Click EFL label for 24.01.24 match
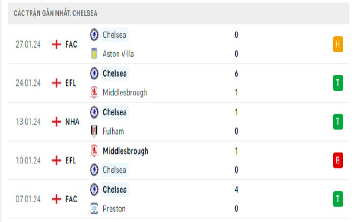The image size is (355, 222). pos(71,83)
